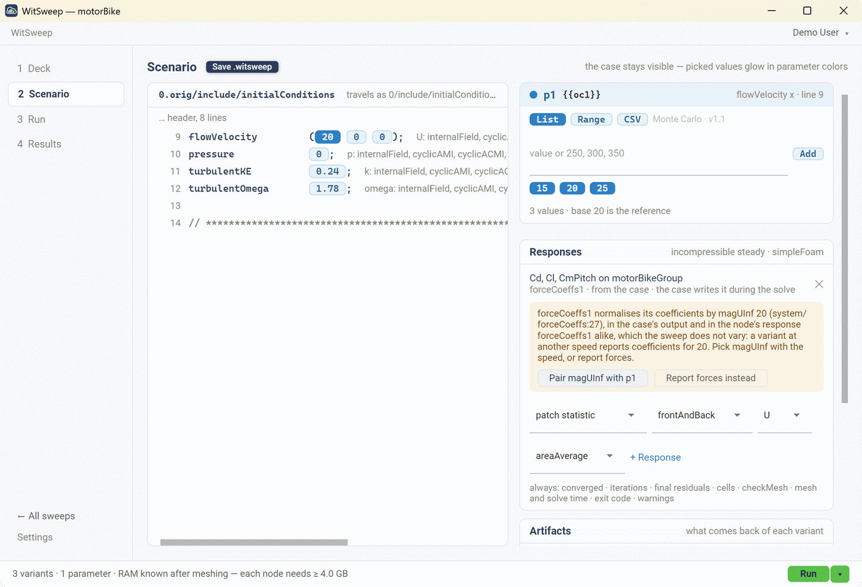Click the WitSweep app icon in title bar
This screenshot has height=587, width=862.
pos(11,11)
